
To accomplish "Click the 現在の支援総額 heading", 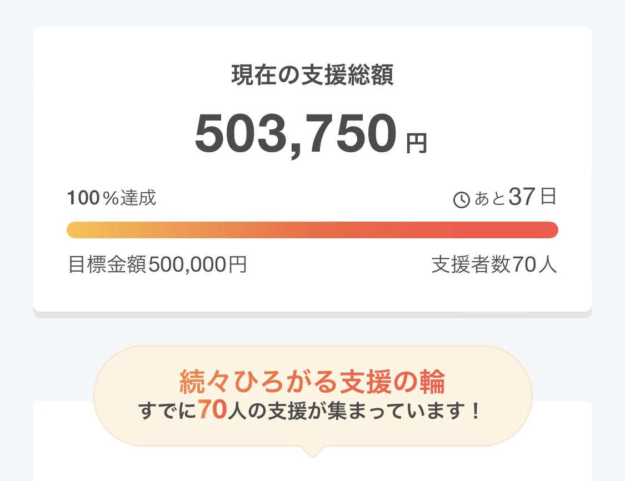I will coord(312,76).
